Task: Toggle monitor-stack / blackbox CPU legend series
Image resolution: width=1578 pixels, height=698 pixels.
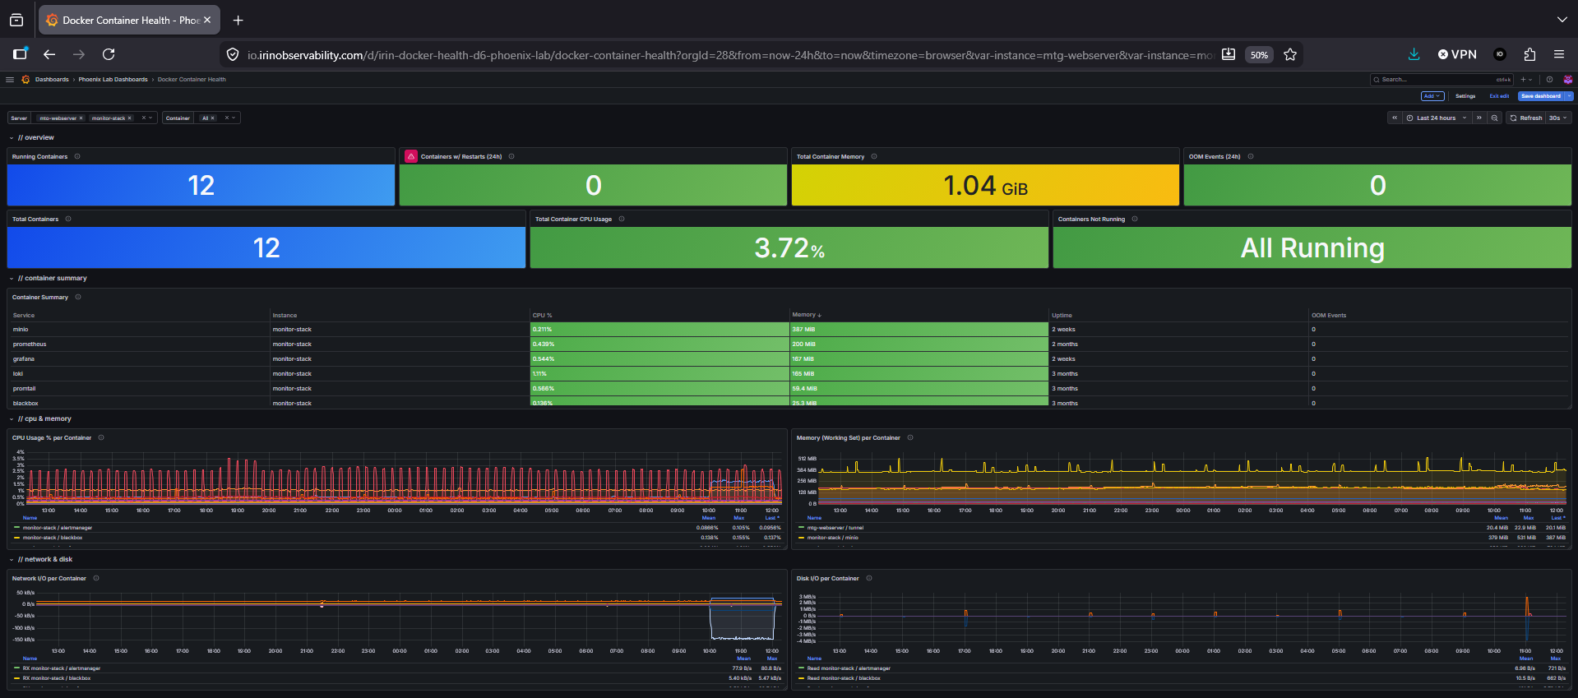Action: [x=53, y=538]
